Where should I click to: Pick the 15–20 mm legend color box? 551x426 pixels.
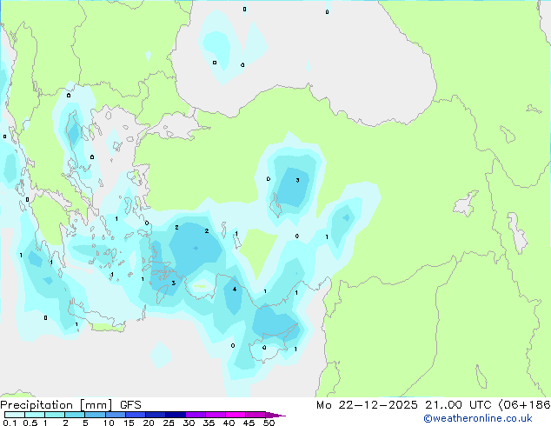point(135,415)
